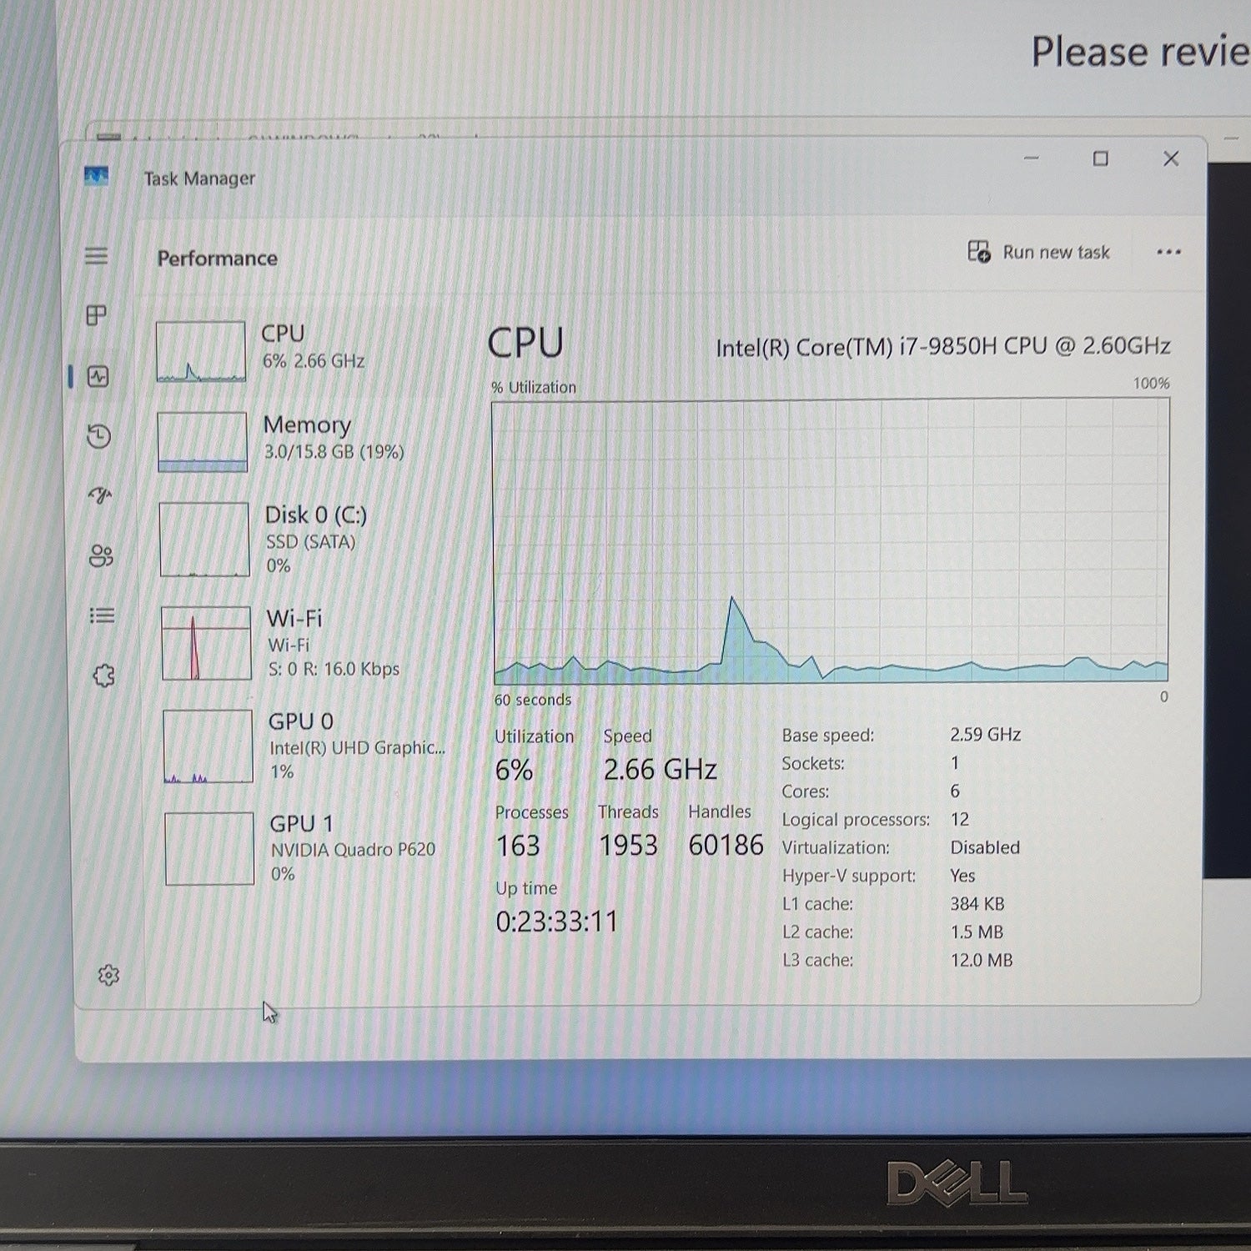Viewport: 1251px width, 1251px height.
Task: Click the GPU 0 mini graph thumbnail
Action: pyautogui.click(x=208, y=746)
